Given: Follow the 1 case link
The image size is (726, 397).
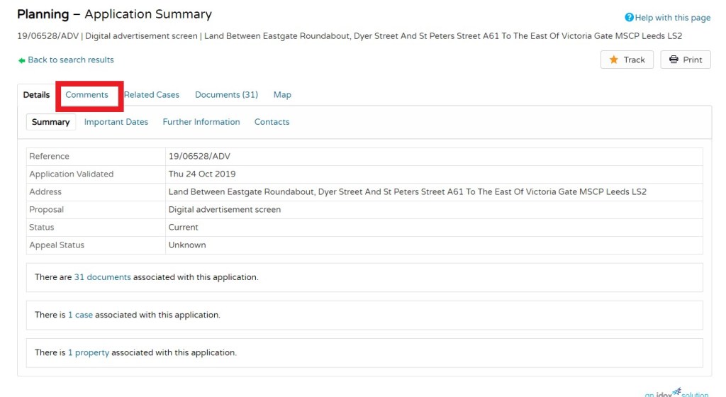Looking at the screenshot, I should (x=80, y=315).
